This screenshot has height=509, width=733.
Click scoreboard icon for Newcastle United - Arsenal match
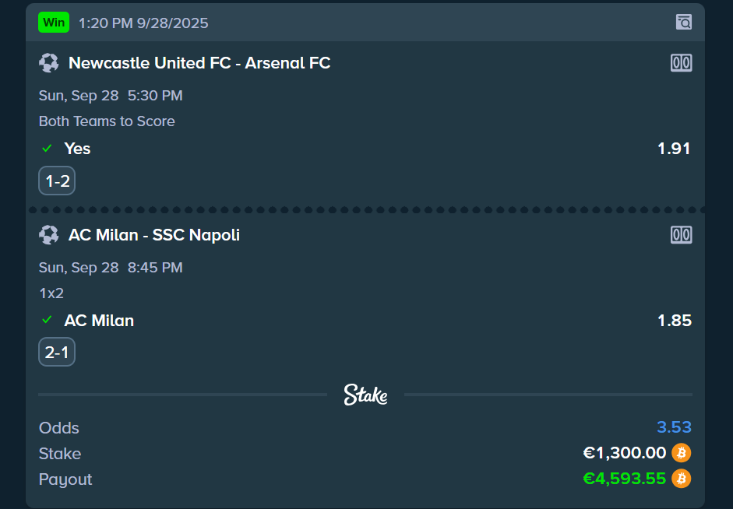[681, 63]
